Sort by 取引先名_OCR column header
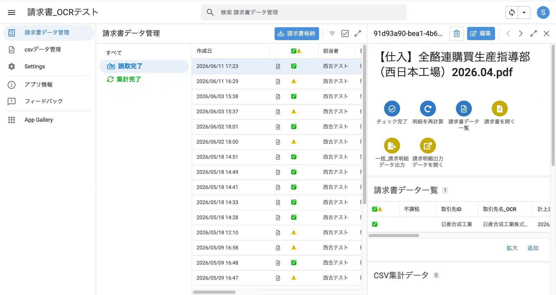556x295 pixels. coord(500,209)
